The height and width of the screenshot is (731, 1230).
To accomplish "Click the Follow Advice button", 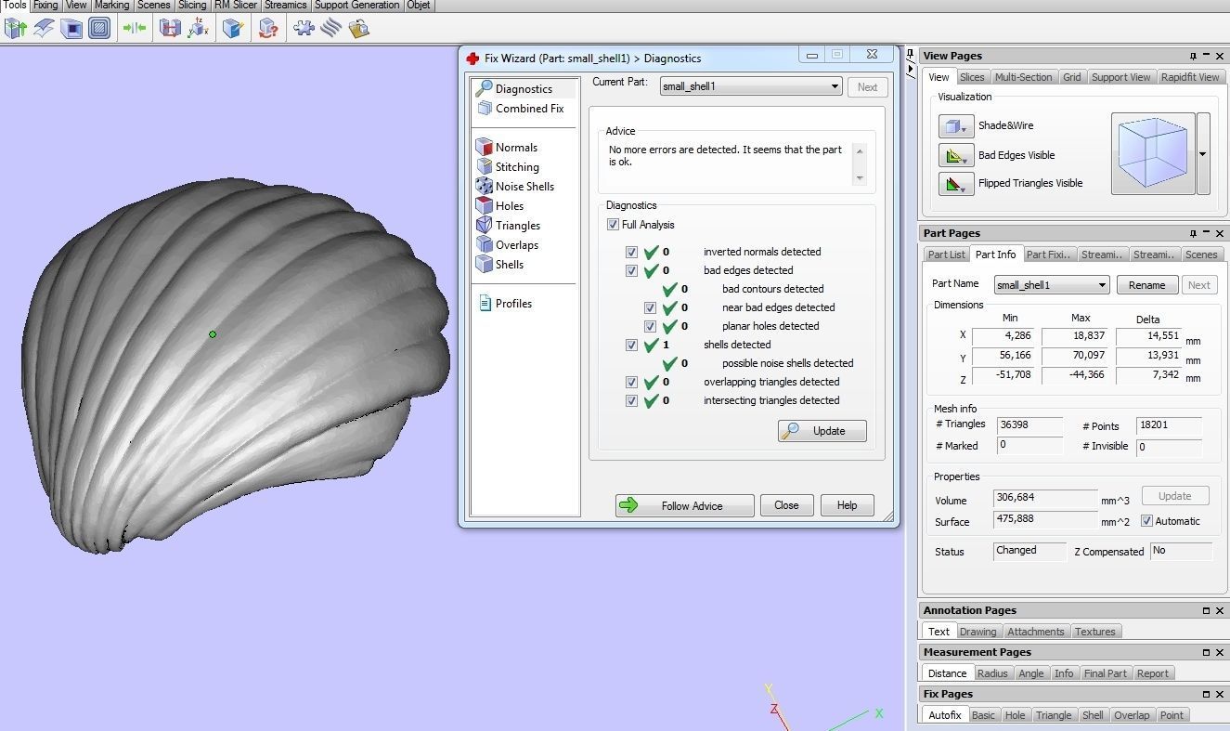I will pos(684,505).
